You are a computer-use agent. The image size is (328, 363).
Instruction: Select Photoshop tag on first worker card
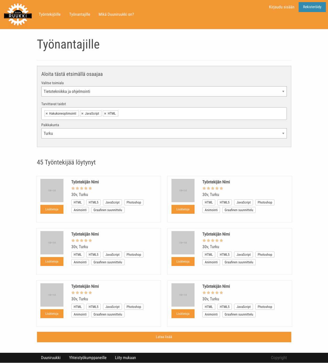[x=134, y=202]
